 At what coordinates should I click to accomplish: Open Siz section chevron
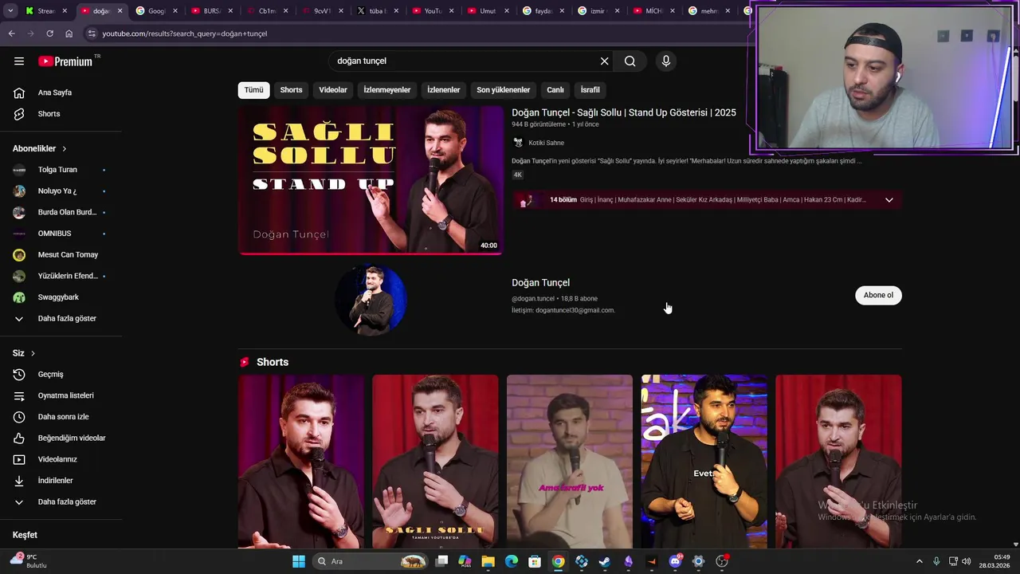point(33,353)
